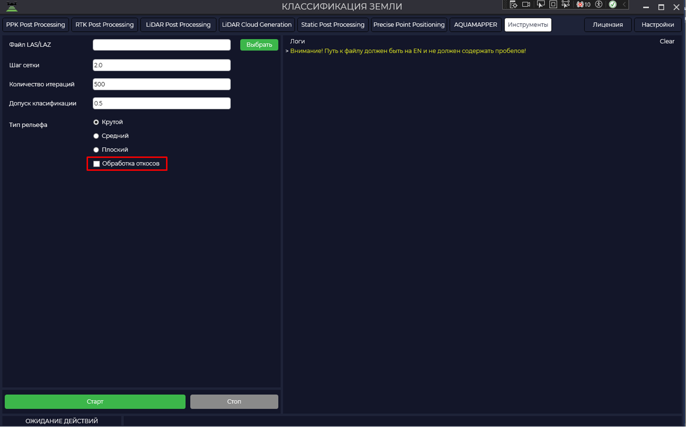Open the RTK Post Processing tab
This screenshot has height=427, width=686.
(x=104, y=25)
